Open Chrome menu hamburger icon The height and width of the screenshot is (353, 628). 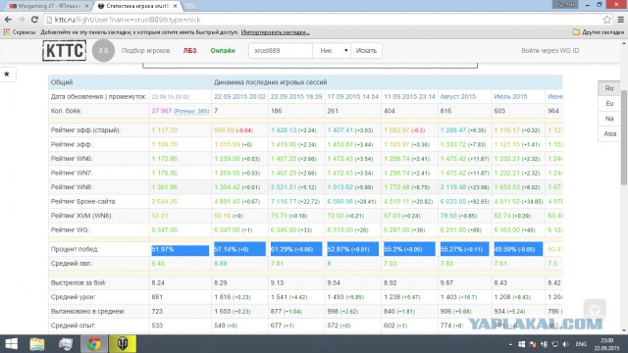click(621, 20)
